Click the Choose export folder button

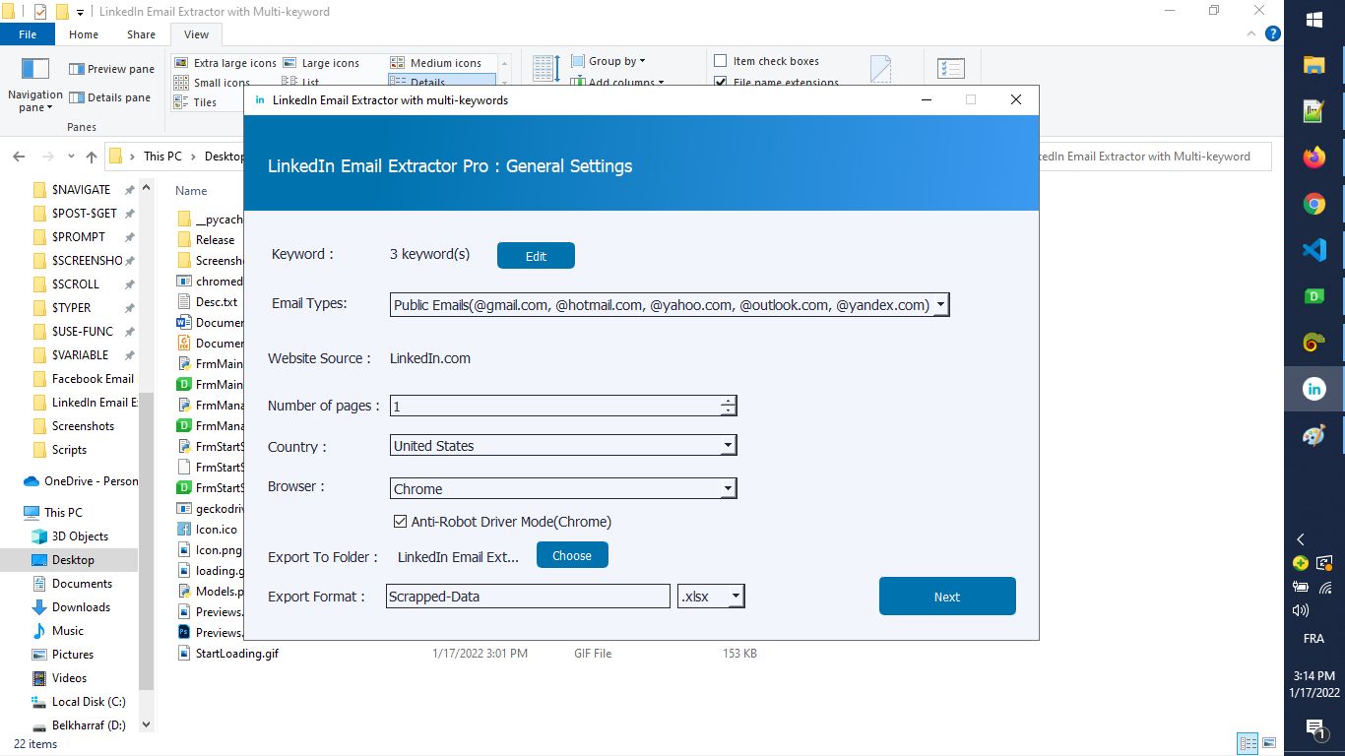572,555
